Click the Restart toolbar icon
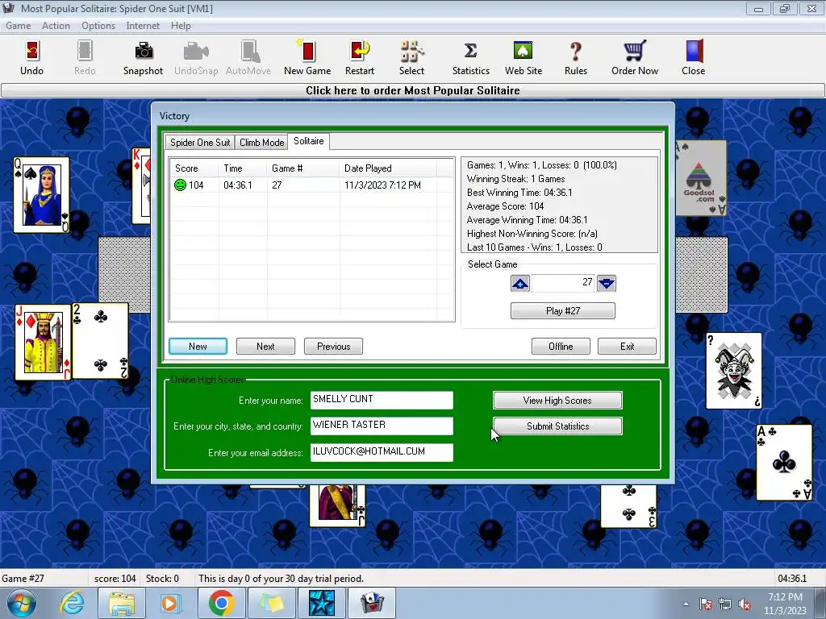Image resolution: width=826 pixels, height=619 pixels. (360, 57)
